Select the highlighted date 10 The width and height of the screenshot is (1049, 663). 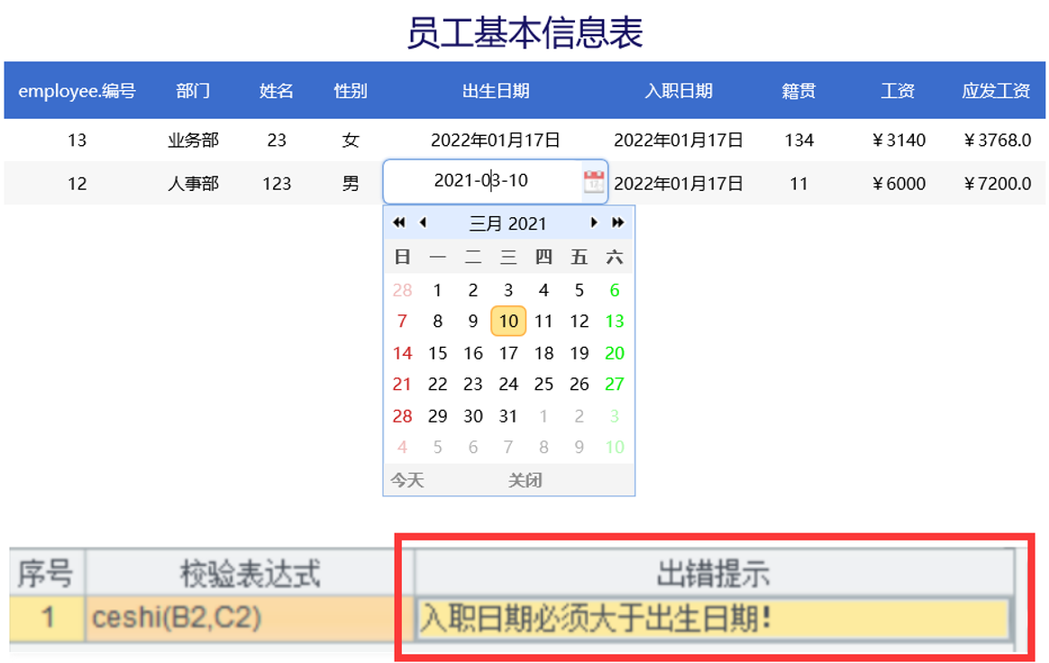pos(507,321)
